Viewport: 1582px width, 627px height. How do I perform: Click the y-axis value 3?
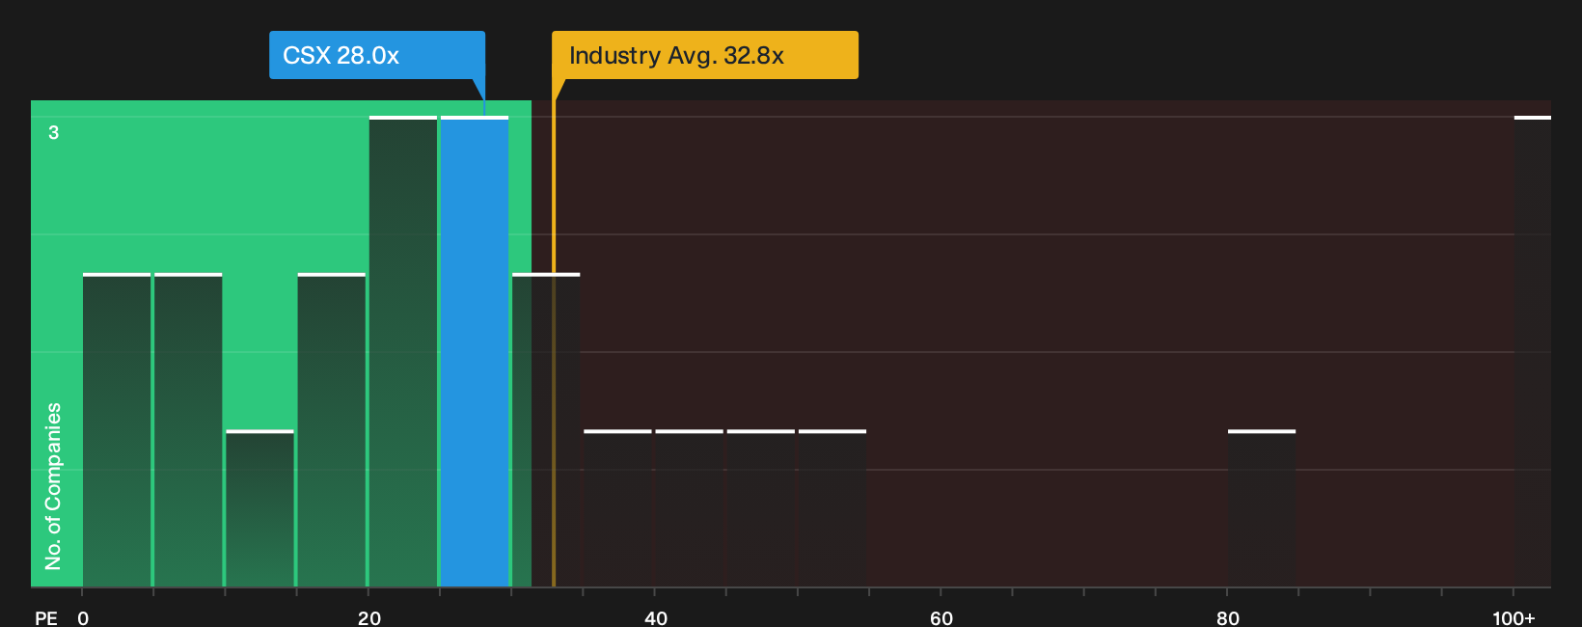[x=54, y=133]
